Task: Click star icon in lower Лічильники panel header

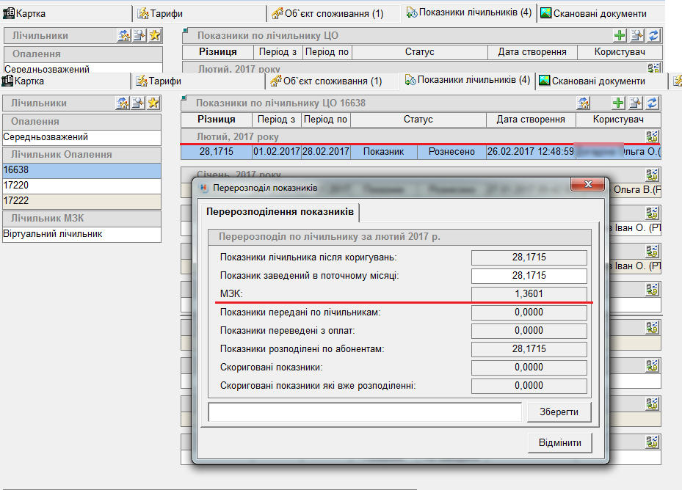Action: click(153, 103)
